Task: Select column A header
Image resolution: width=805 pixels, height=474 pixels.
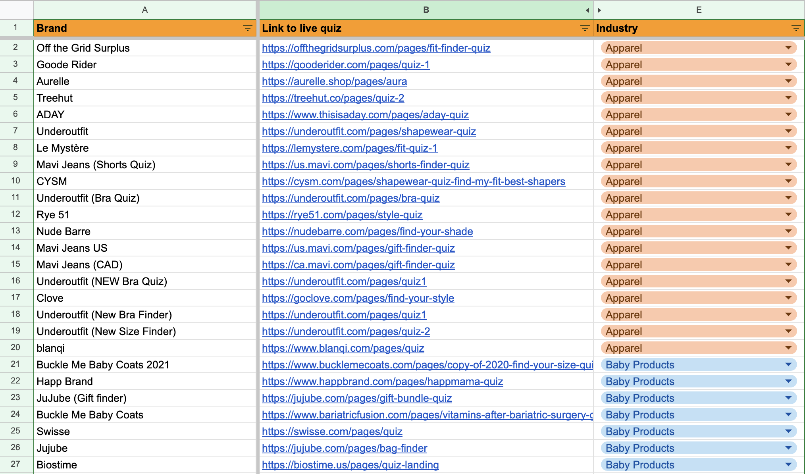Action: (x=145, y=10)
